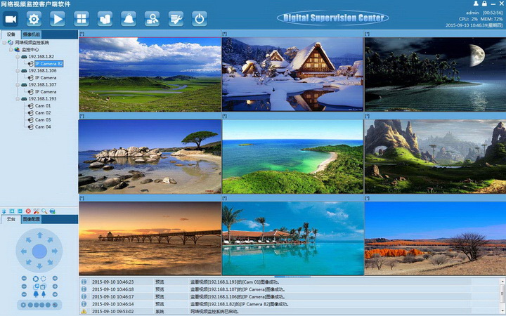Open the four-square grid layout icon
Image resolution: width=506 pixels, height=316 pixels.
[82, 19]
